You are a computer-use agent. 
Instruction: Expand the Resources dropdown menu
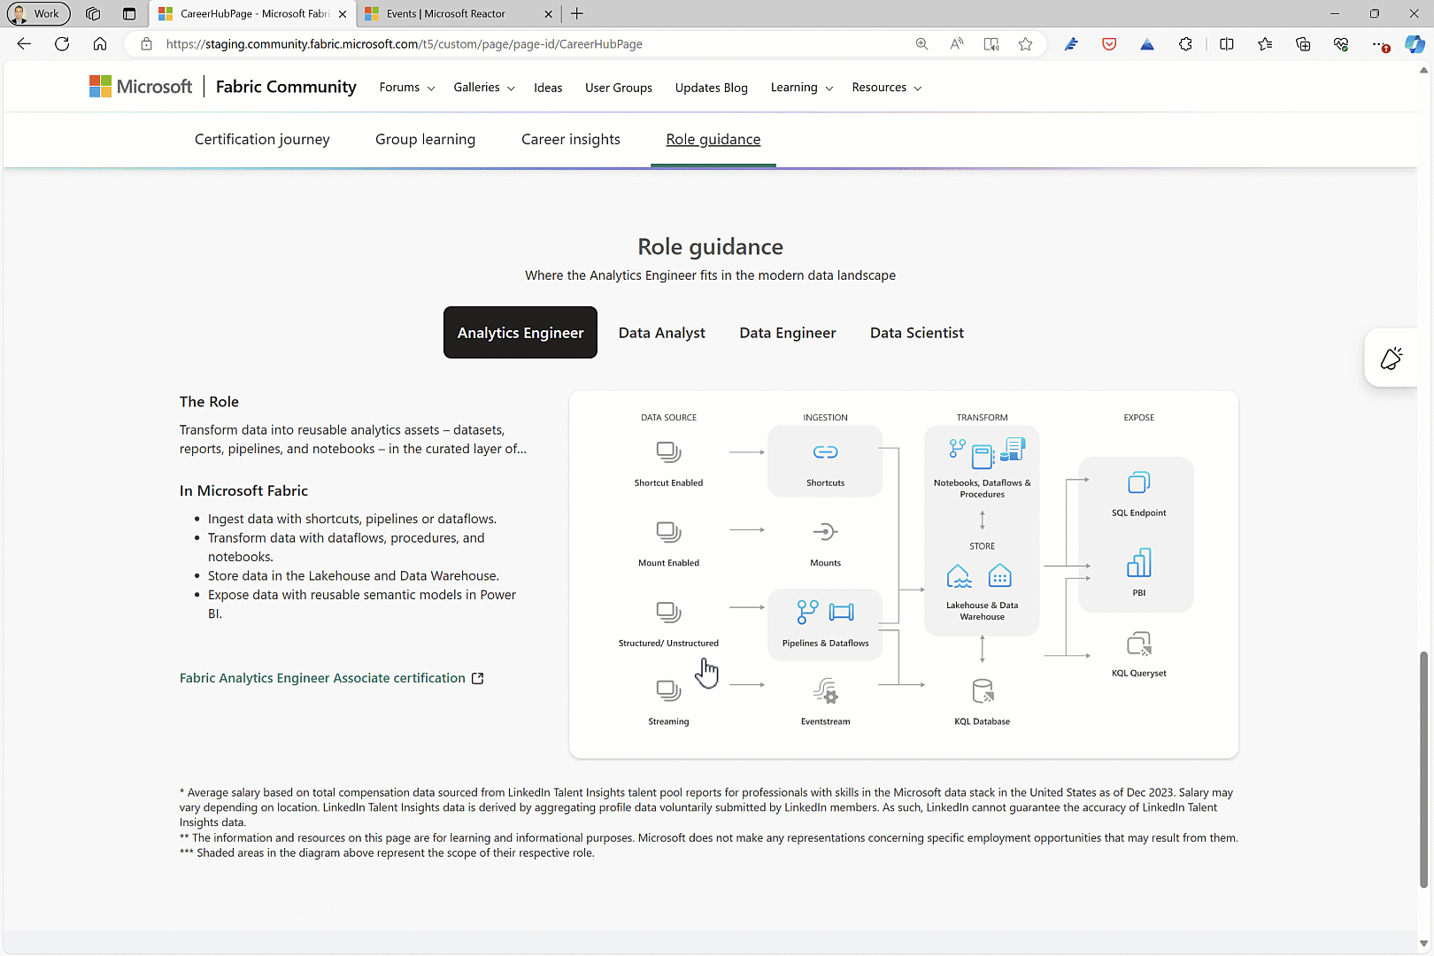click(x=887, y=88)
